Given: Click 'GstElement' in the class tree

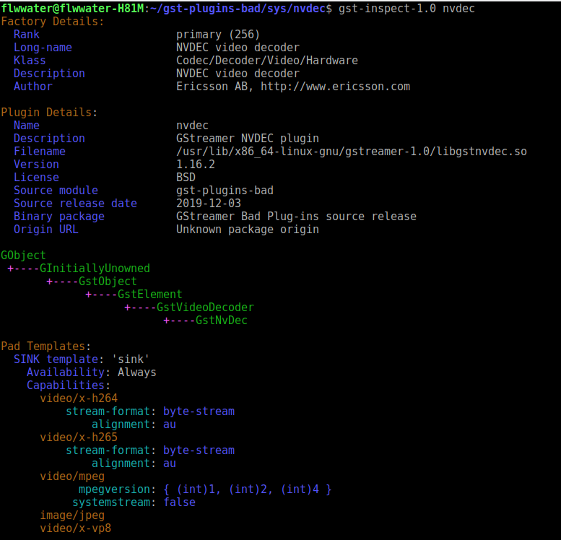Looking at the screenshot, I should pyautogui.click(x=149, y=295).
